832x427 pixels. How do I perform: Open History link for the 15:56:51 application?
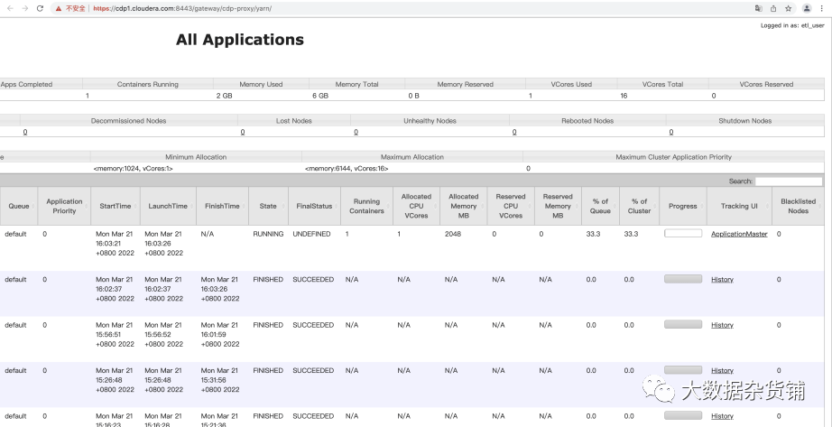[x=722, y=325]
